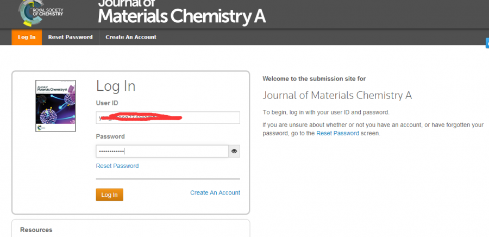
Task: Switch to the Log In tab
Action: [27, 37]
